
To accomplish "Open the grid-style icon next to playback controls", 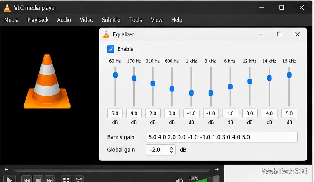I will pyautogui.click(x=66, y=180).
